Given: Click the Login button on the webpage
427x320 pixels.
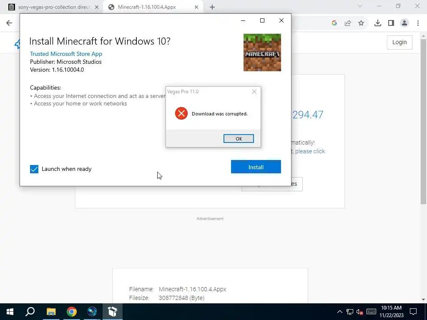Looking at the screenshot, I should [399, 42].
